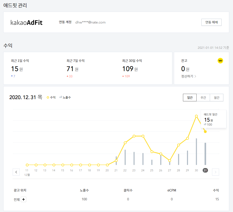Select date 18 on chart axis
233x212 pixels.
[x=89, y=170]
